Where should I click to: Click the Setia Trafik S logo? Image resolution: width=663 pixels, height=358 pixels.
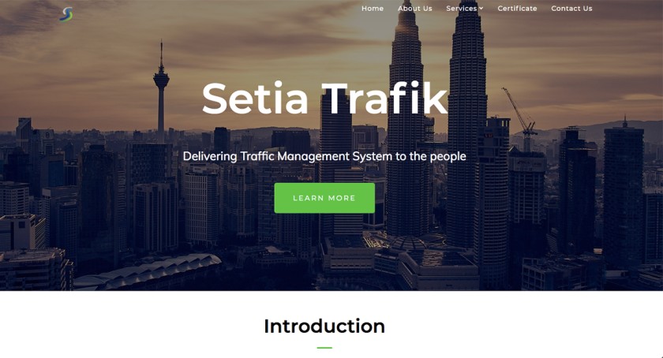[66, 14]
